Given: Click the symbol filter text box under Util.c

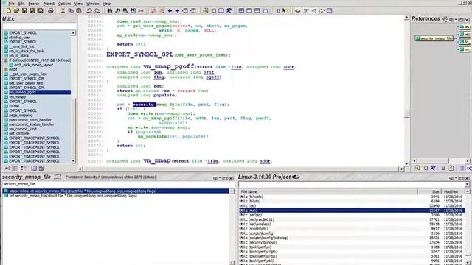Looking at the screenshot, I should [39, 26].
